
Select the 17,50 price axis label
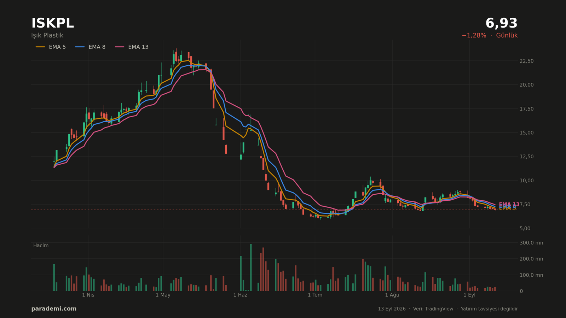[x=526, y=109]
